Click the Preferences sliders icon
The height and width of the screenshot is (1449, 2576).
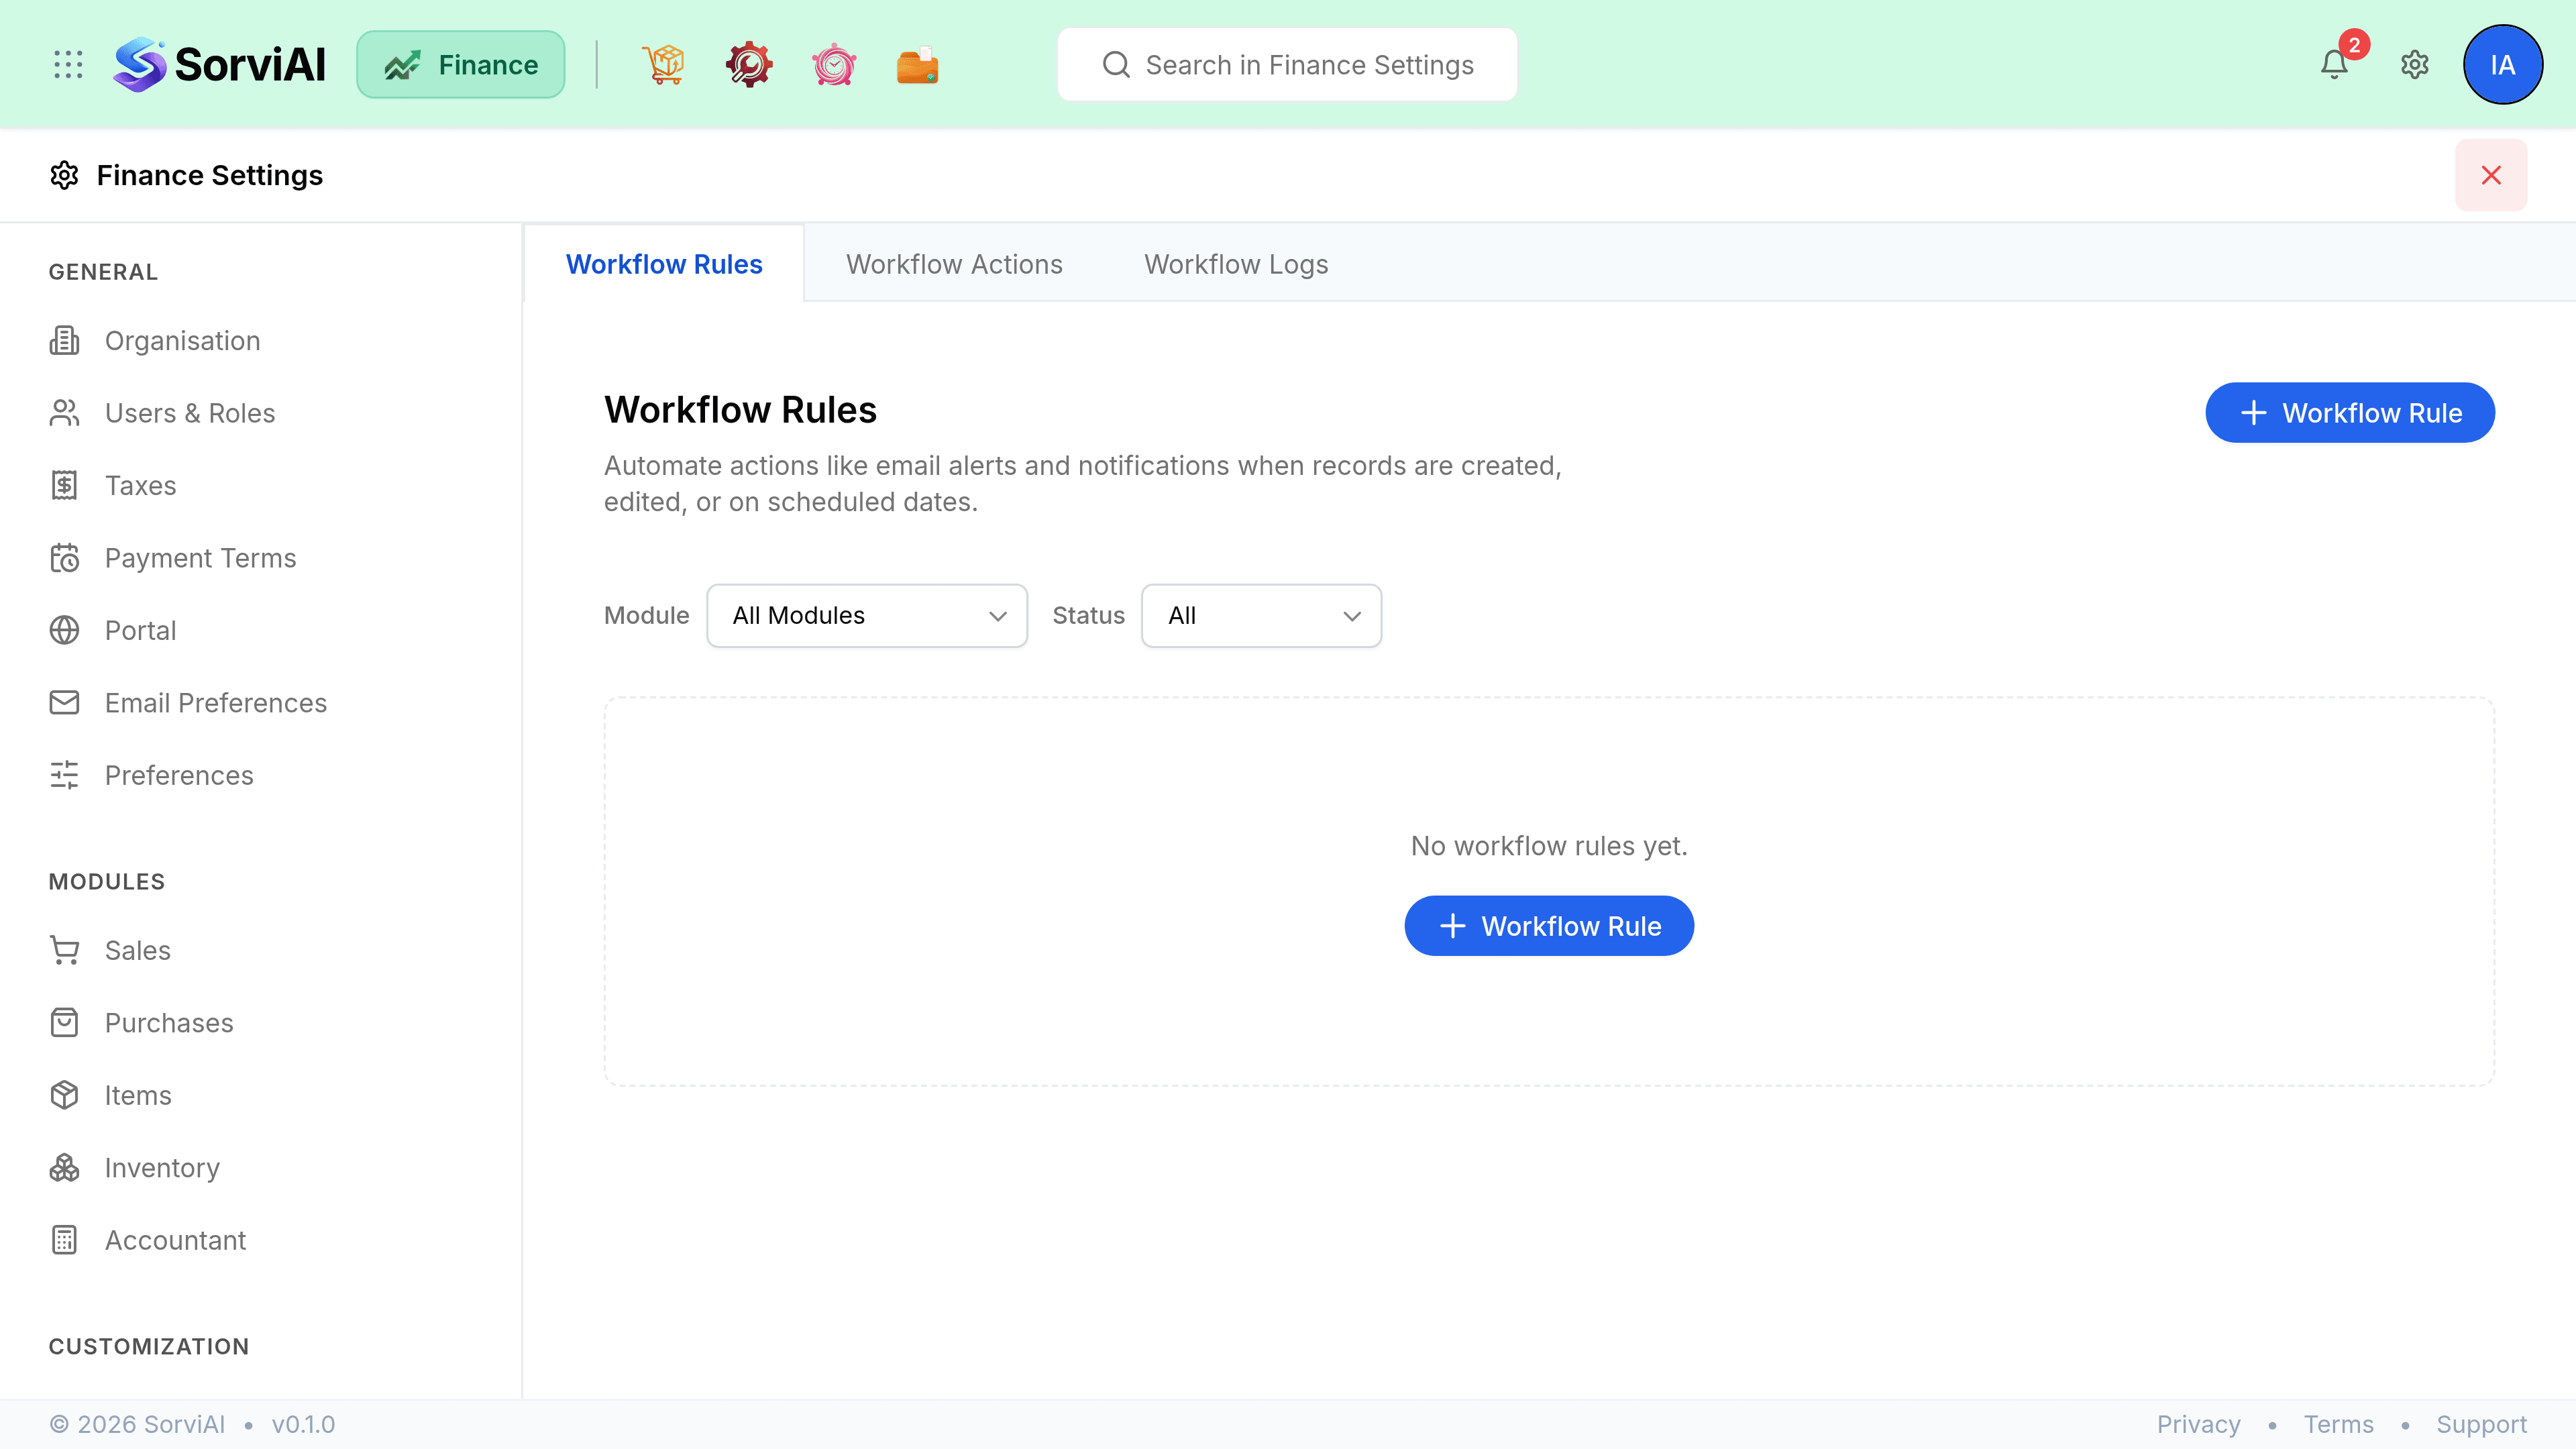coord(64,776)
